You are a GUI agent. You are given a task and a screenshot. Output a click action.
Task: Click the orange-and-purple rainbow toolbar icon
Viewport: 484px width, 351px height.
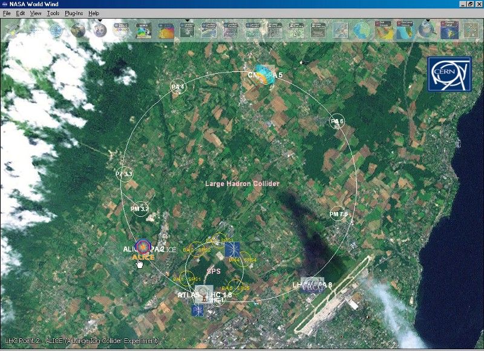(166, 31)
